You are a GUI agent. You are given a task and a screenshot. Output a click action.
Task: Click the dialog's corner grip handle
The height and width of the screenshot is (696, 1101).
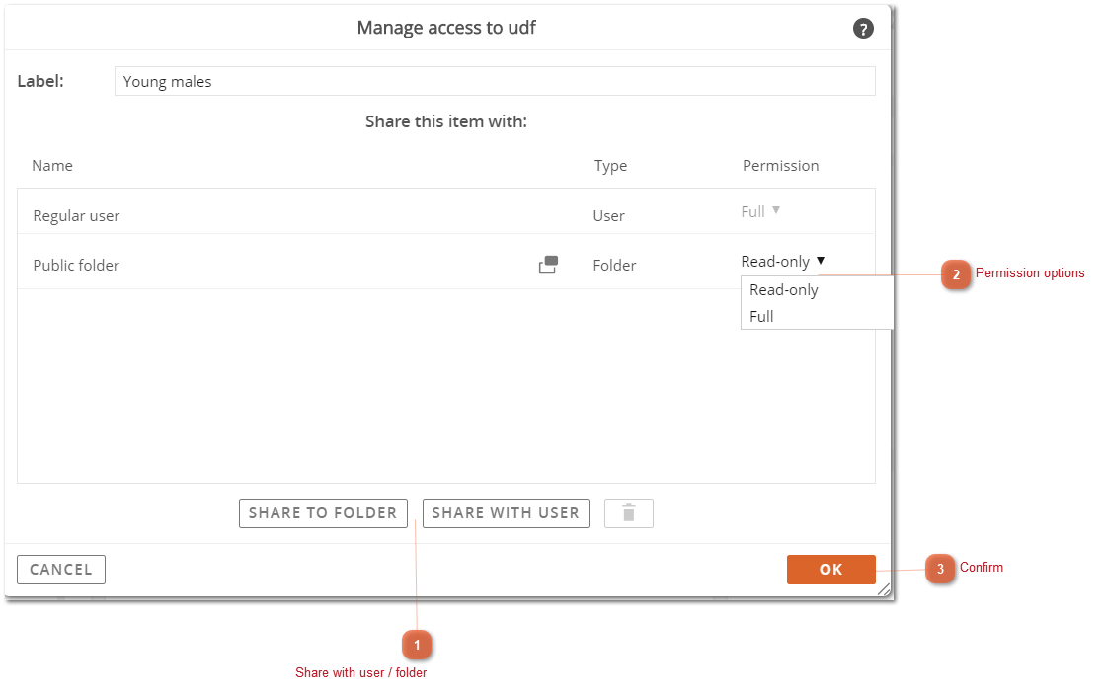click(884, 590)
